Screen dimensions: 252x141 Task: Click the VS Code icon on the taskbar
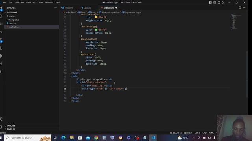click(153, 137)
